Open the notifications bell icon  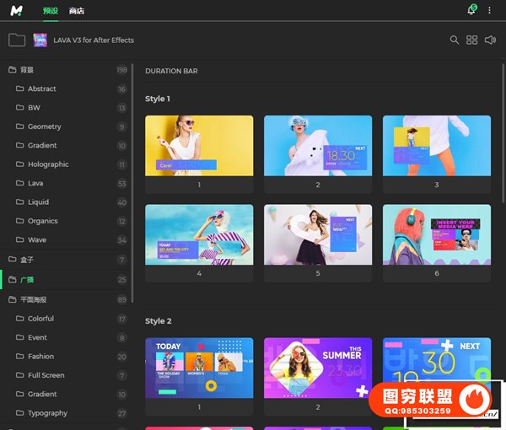471,10
